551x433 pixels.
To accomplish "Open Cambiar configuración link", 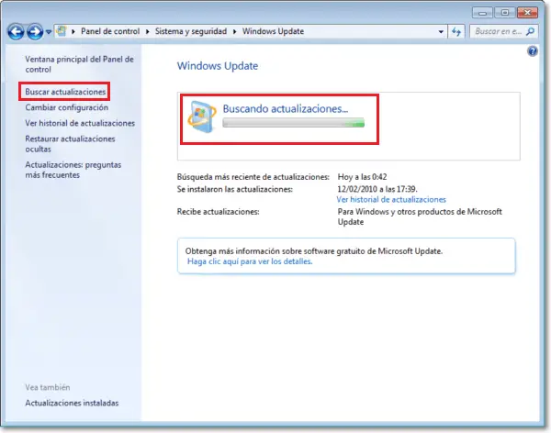I will pyautogui.click(x=66, y=107).
